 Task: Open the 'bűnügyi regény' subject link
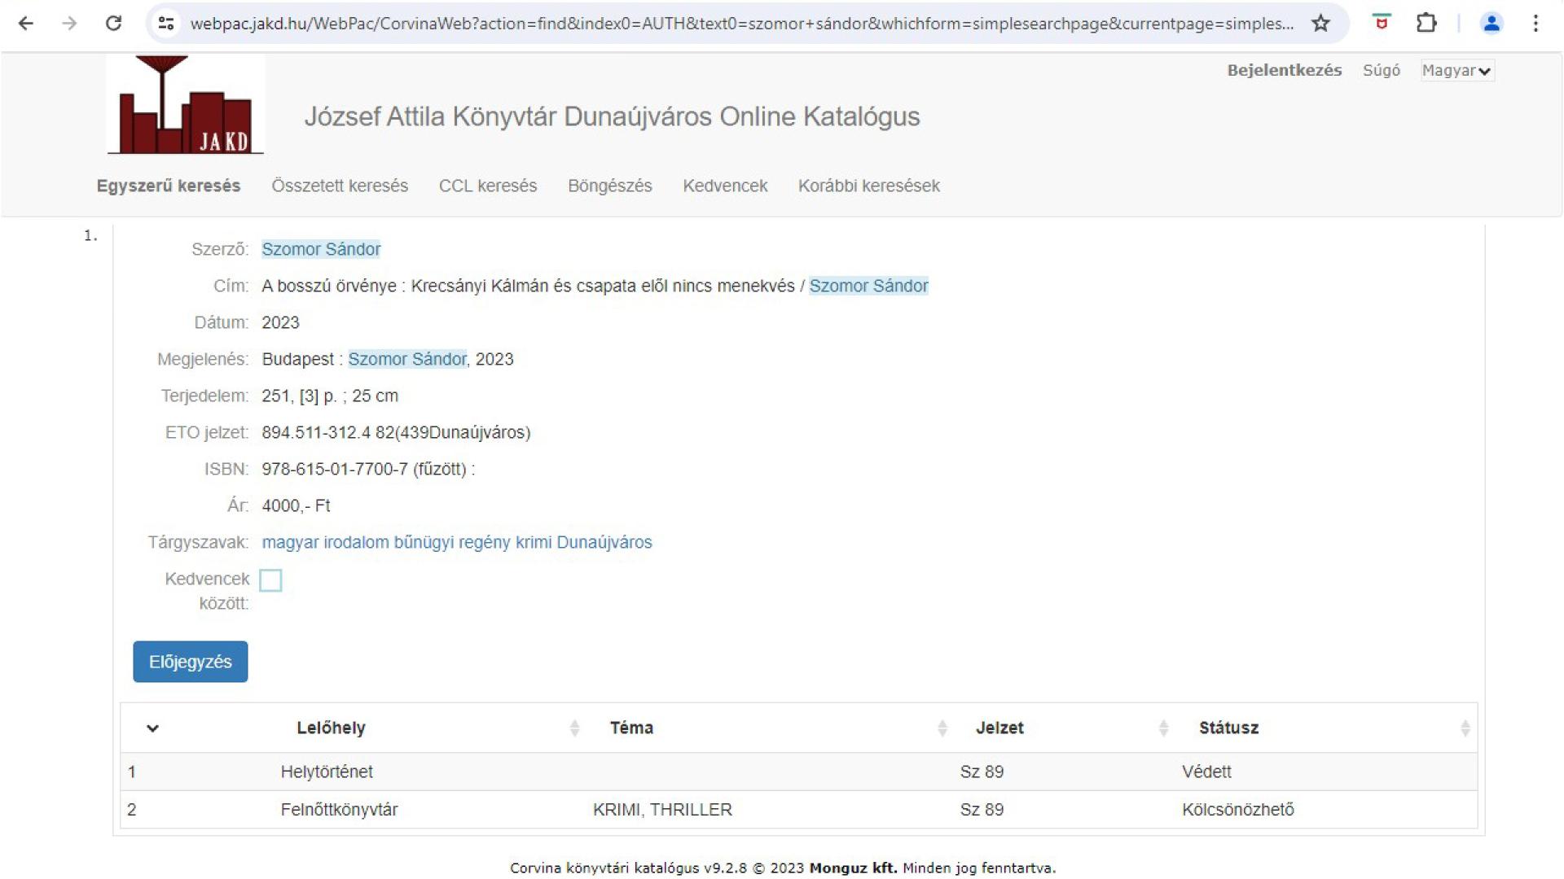452,542
